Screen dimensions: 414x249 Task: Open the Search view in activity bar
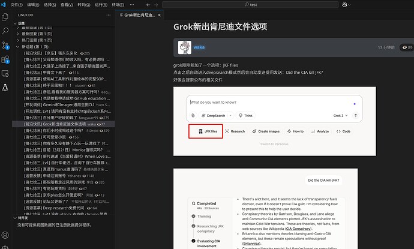tap(5, 31)
